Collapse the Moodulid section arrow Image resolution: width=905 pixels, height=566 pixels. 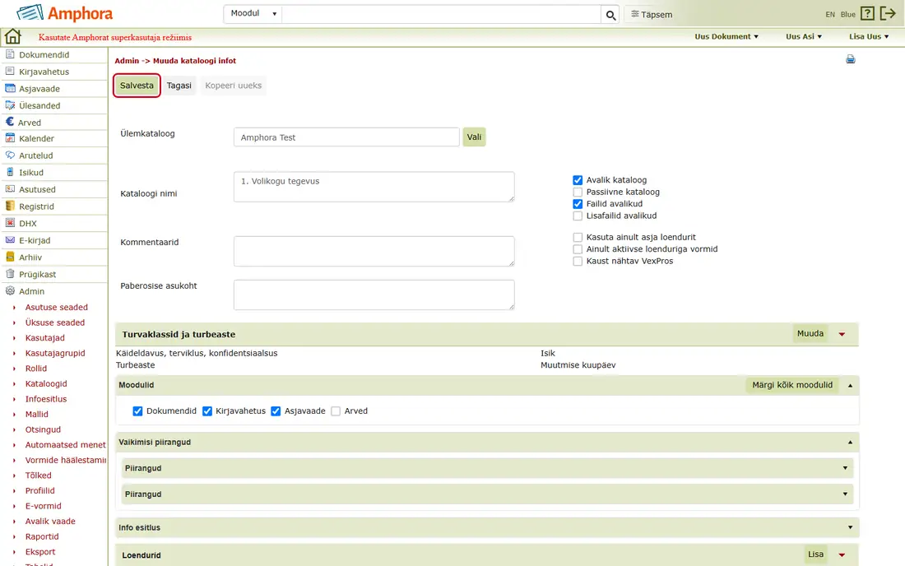[850, 385]
